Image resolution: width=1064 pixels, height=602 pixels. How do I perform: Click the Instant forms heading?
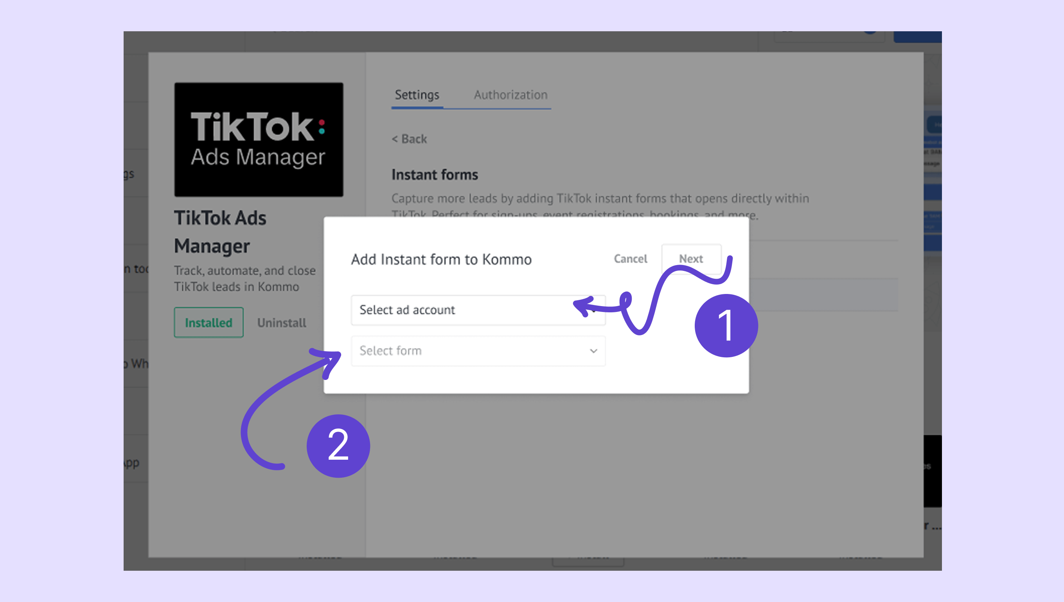[435, 175]
